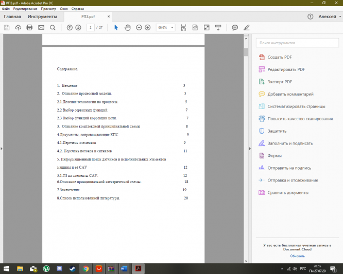
Task: Switch to the Инструменты tab
Action: pyautogui.click(x=43, y=16)
